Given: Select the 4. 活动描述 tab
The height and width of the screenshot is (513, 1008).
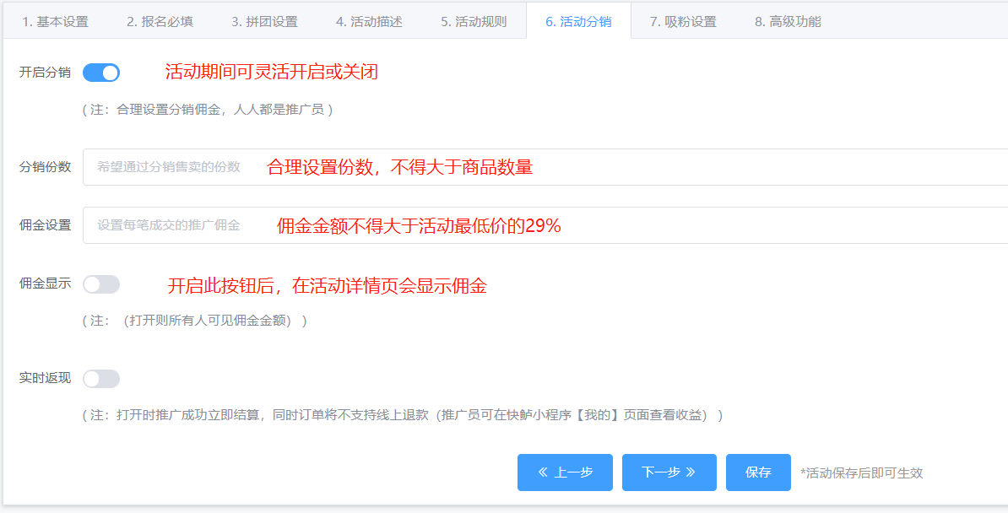Looking at the screenshot, I should tap(369, 22).
